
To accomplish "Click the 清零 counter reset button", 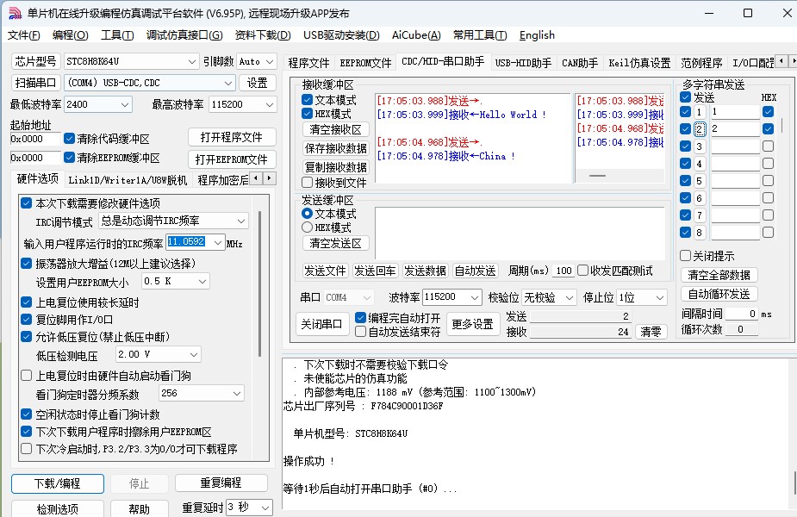I will (651, 332).
